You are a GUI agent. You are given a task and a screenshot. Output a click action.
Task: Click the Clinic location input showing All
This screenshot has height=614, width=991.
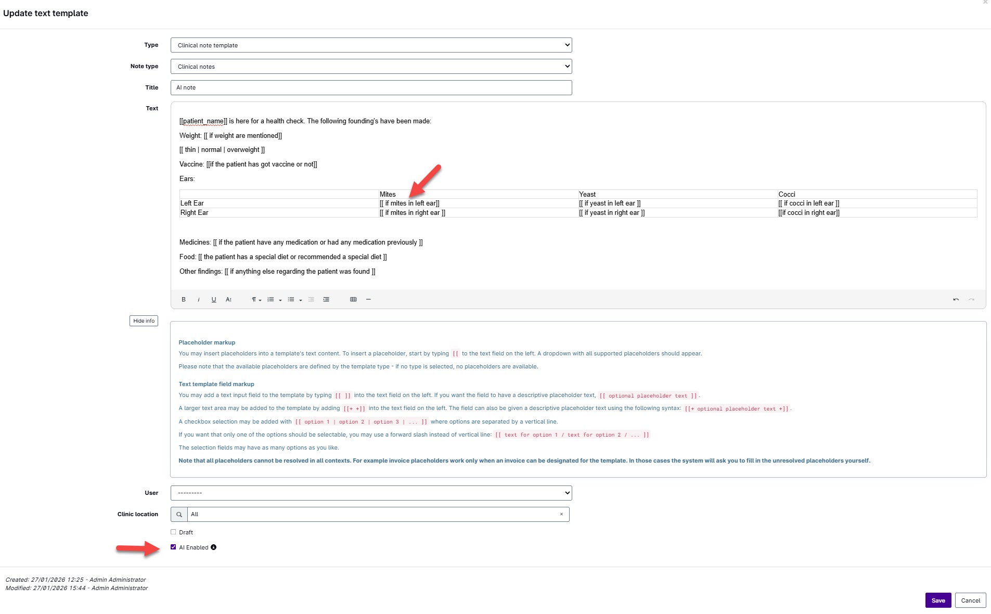[x=378, y=515]
